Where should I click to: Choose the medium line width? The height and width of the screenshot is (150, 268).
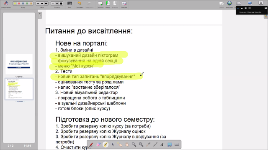click(42, 4)
